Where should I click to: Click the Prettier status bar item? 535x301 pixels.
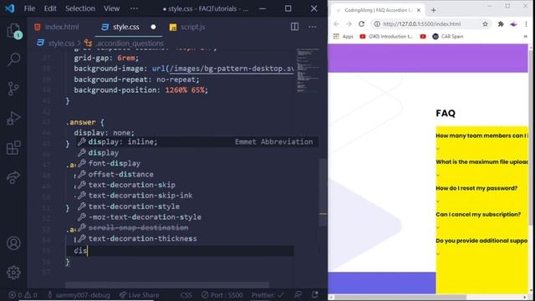pyautogui.click(x=267, y=295)
